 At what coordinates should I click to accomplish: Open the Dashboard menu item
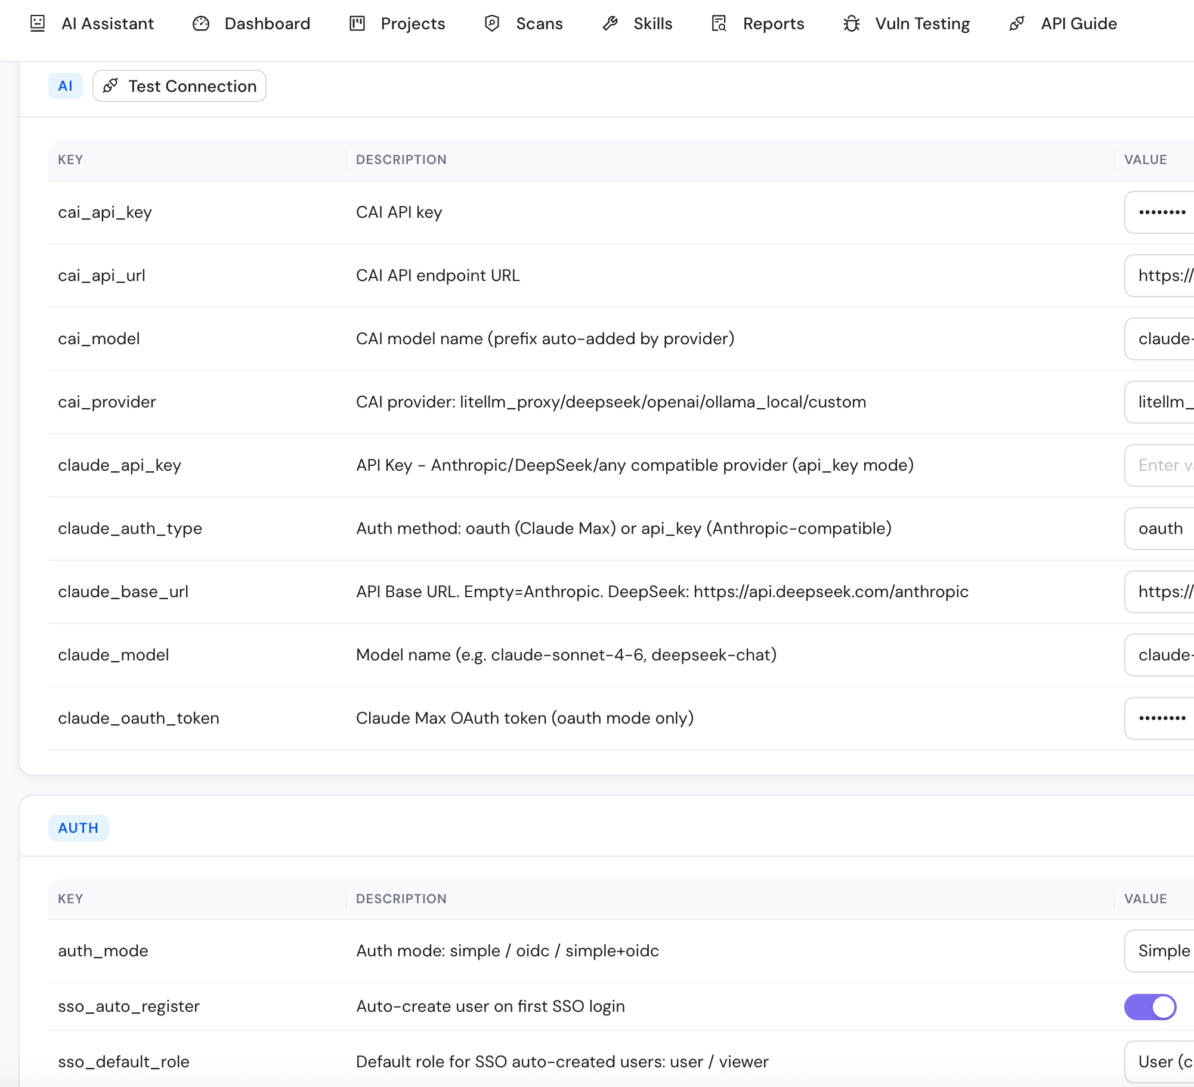[267, 23]
